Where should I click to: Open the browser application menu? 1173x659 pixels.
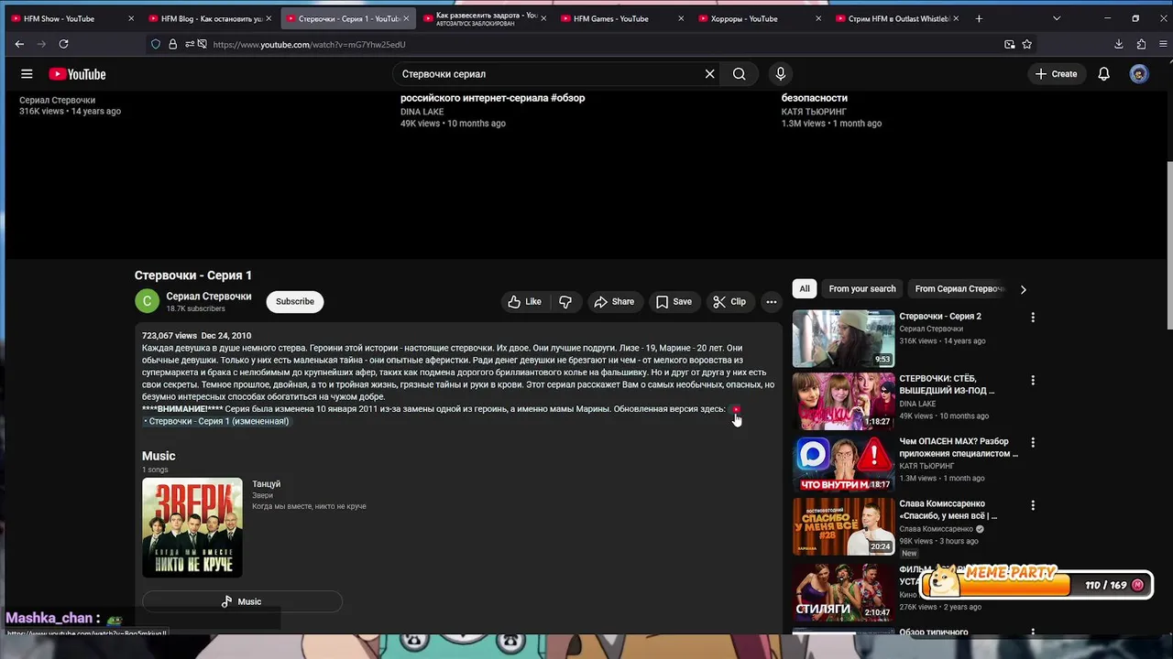1163,44
